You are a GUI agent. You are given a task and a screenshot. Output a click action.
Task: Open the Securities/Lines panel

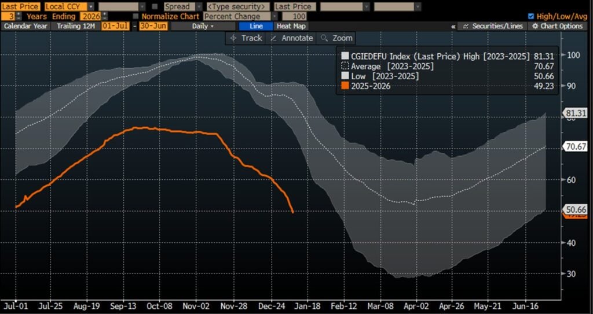(493, 26)
